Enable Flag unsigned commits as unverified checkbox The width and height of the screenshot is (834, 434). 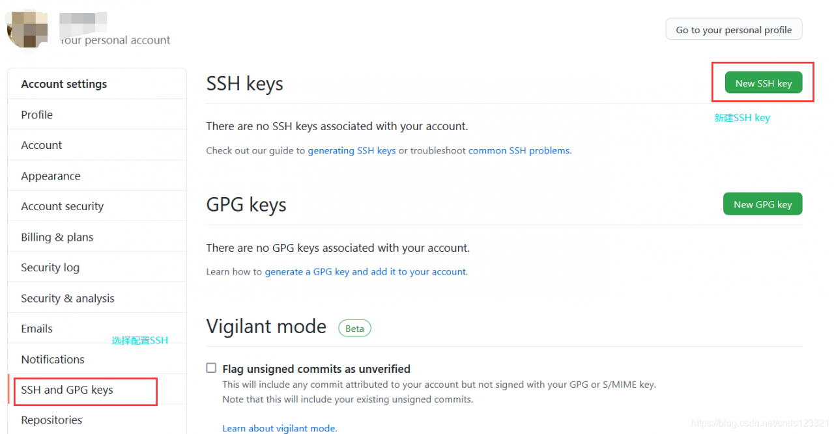(x=211, y=368)
